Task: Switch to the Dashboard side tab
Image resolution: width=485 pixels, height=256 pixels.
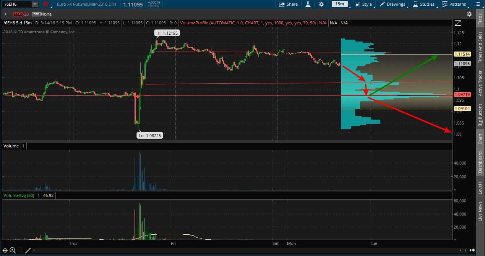Action: tap(480, 162)
